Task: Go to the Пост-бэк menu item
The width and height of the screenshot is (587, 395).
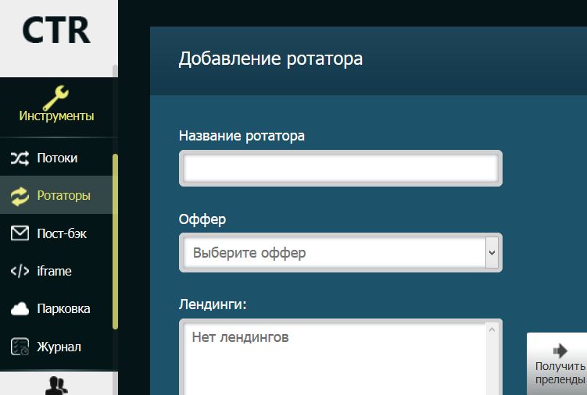Action: (56, 233)
